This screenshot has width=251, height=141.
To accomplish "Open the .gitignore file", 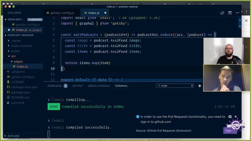I will [x=18, y=72].
